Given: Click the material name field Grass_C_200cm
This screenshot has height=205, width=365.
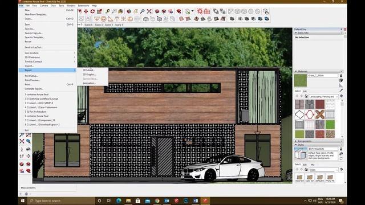Looking at the screenshot, I should point(323,76).
